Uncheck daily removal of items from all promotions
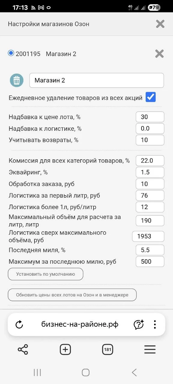 tap(150, 97)
